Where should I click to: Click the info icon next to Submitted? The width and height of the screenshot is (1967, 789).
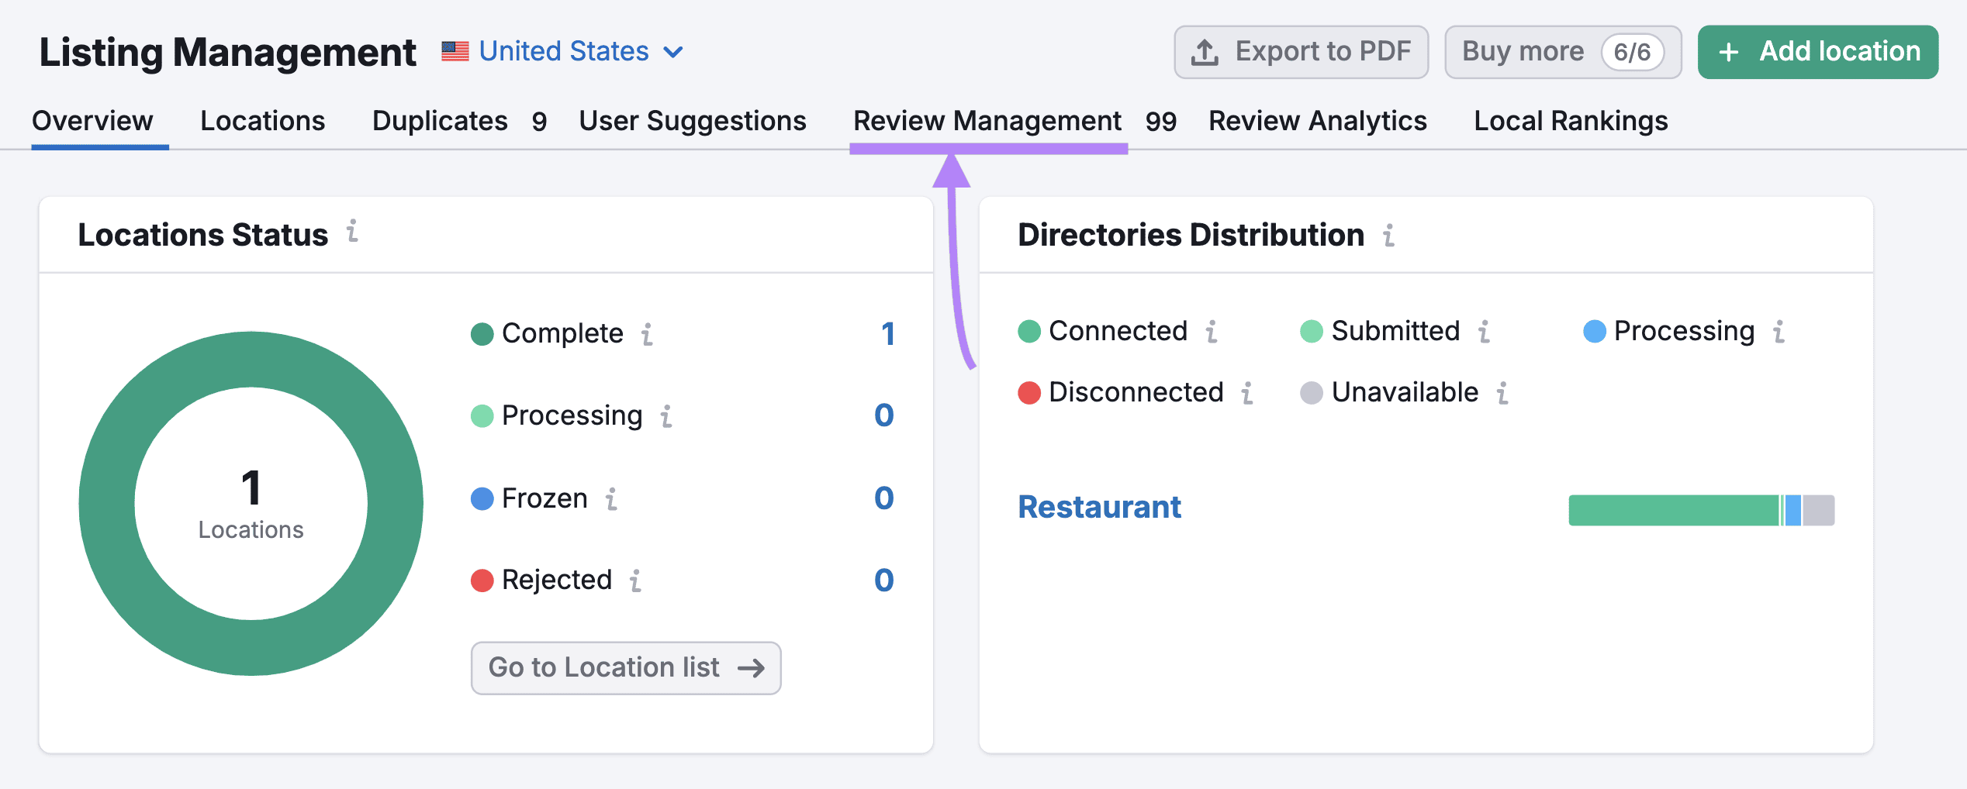[x=1485, y=332]
